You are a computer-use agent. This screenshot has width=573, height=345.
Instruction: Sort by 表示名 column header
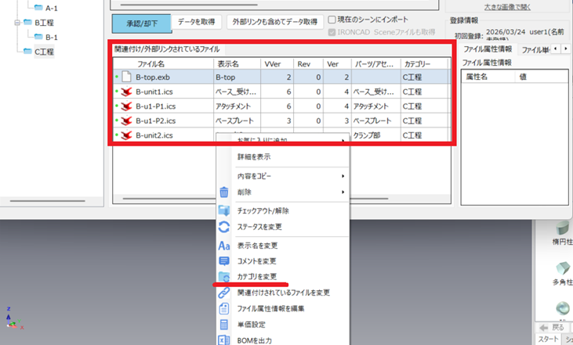tap(238, 64)
